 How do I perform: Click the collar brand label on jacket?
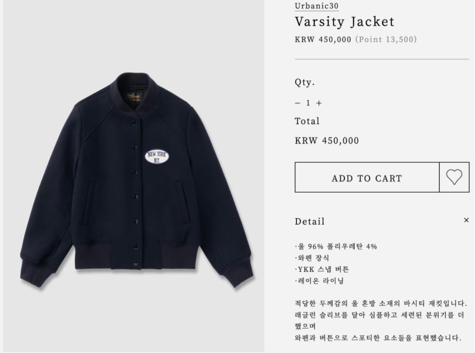[134, 97]
